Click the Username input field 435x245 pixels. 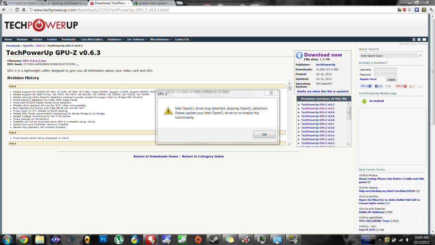pyautogui.click(x=385, y=70)
